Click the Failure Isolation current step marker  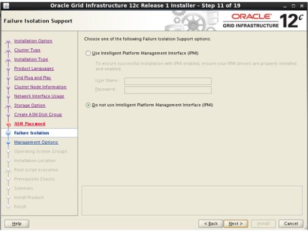point(8,133)
